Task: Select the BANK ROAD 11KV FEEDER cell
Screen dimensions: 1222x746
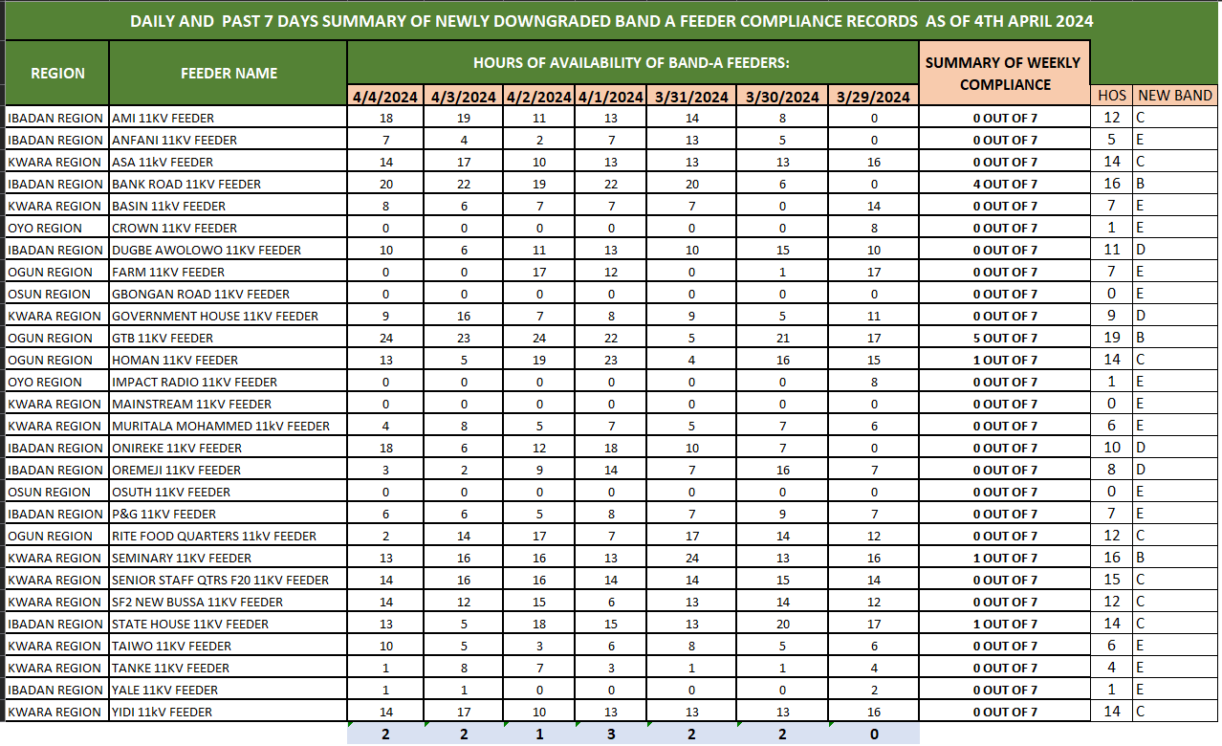Action: [229, 184]
